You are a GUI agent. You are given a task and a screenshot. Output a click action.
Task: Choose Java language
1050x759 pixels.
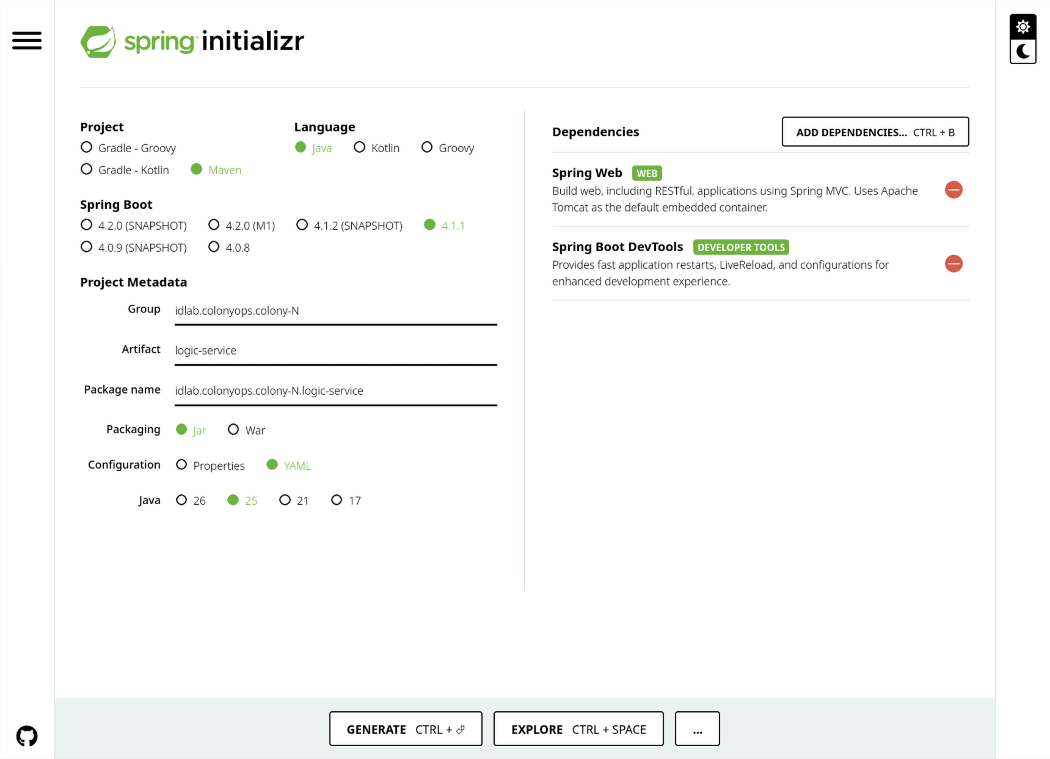coord(313,148)
